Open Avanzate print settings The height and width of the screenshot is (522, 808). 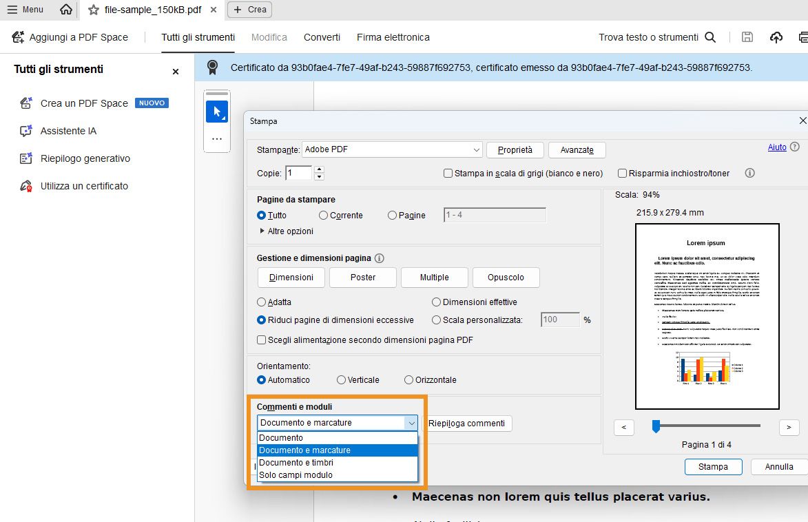[x=577, y=150]
